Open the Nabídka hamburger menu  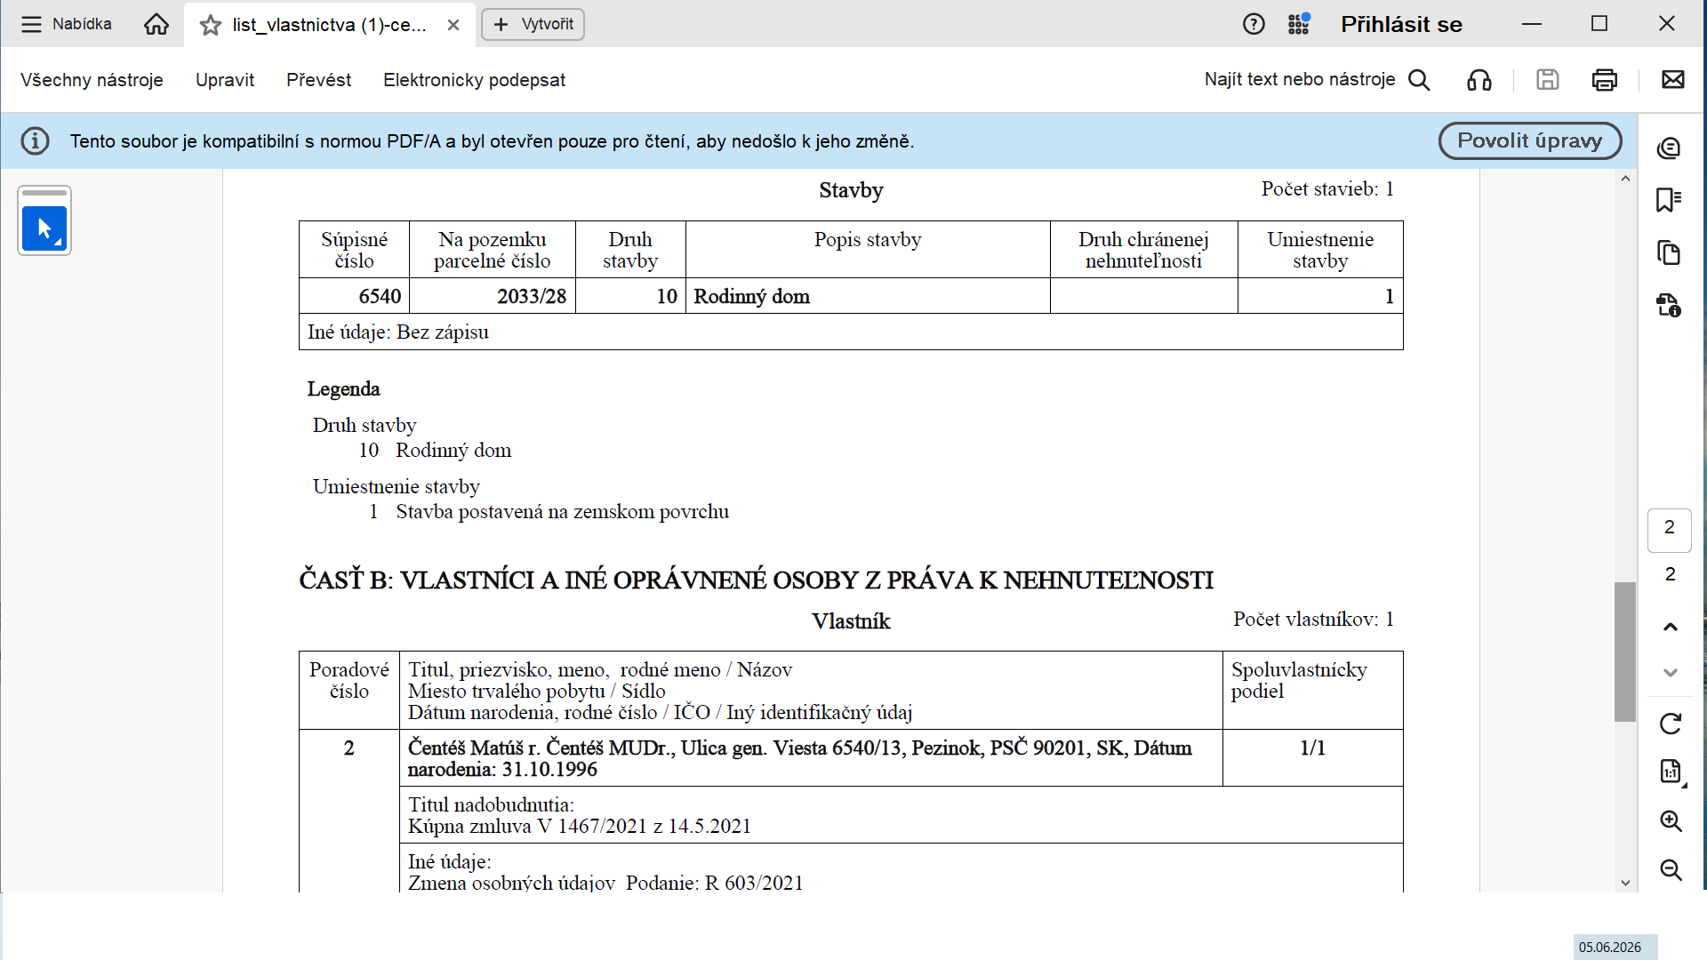[67, 24]
